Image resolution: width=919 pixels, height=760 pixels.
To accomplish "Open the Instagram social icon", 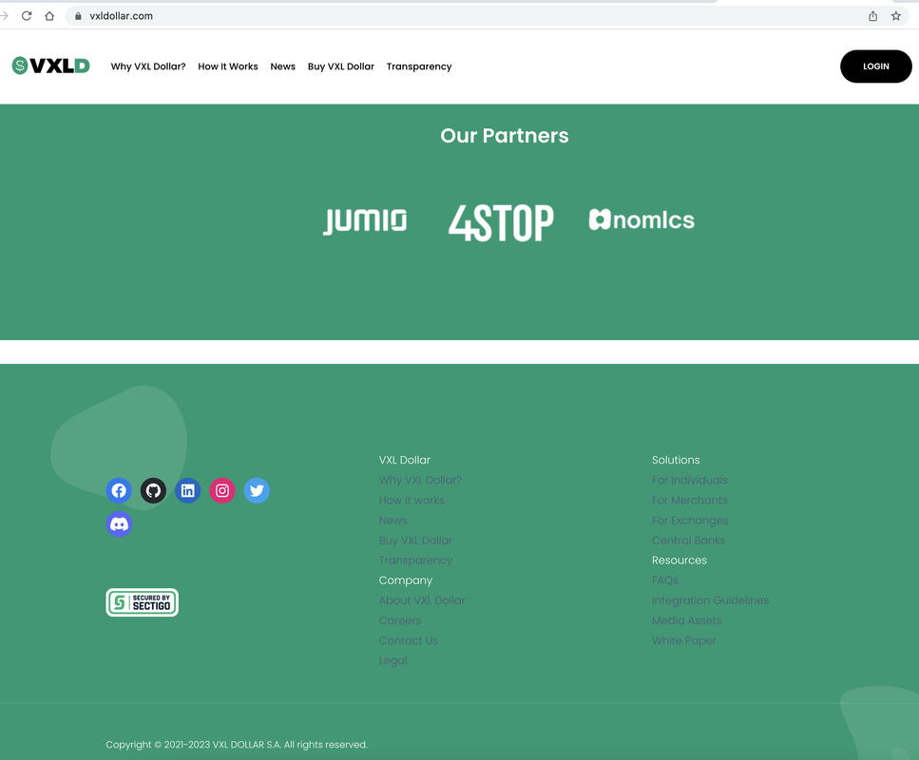I will 222,490.
